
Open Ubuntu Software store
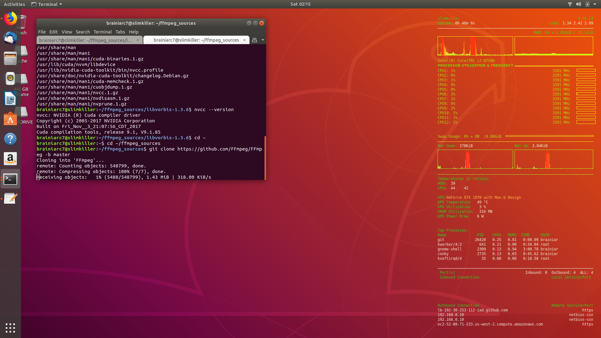point(10,119)
